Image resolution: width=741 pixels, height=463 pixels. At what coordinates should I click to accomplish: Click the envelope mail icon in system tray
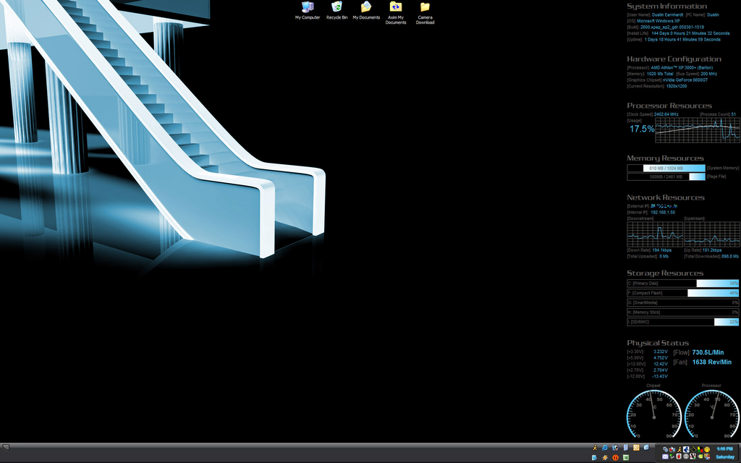tap(666, 457)
